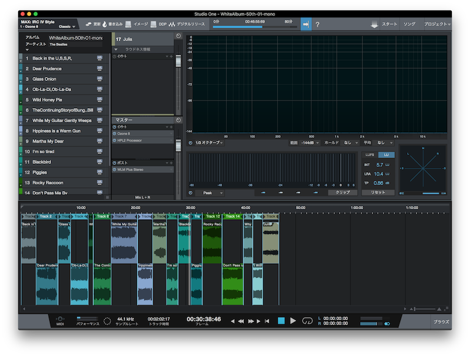Viewport: 470px width, 356px height.
Task: Open help with the question mark icon
Action: click(317, 24)
